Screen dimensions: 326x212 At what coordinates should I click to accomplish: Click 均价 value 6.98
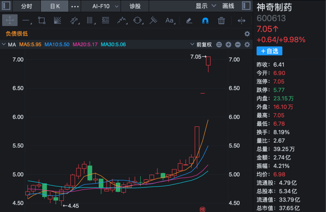click(279, 174)
